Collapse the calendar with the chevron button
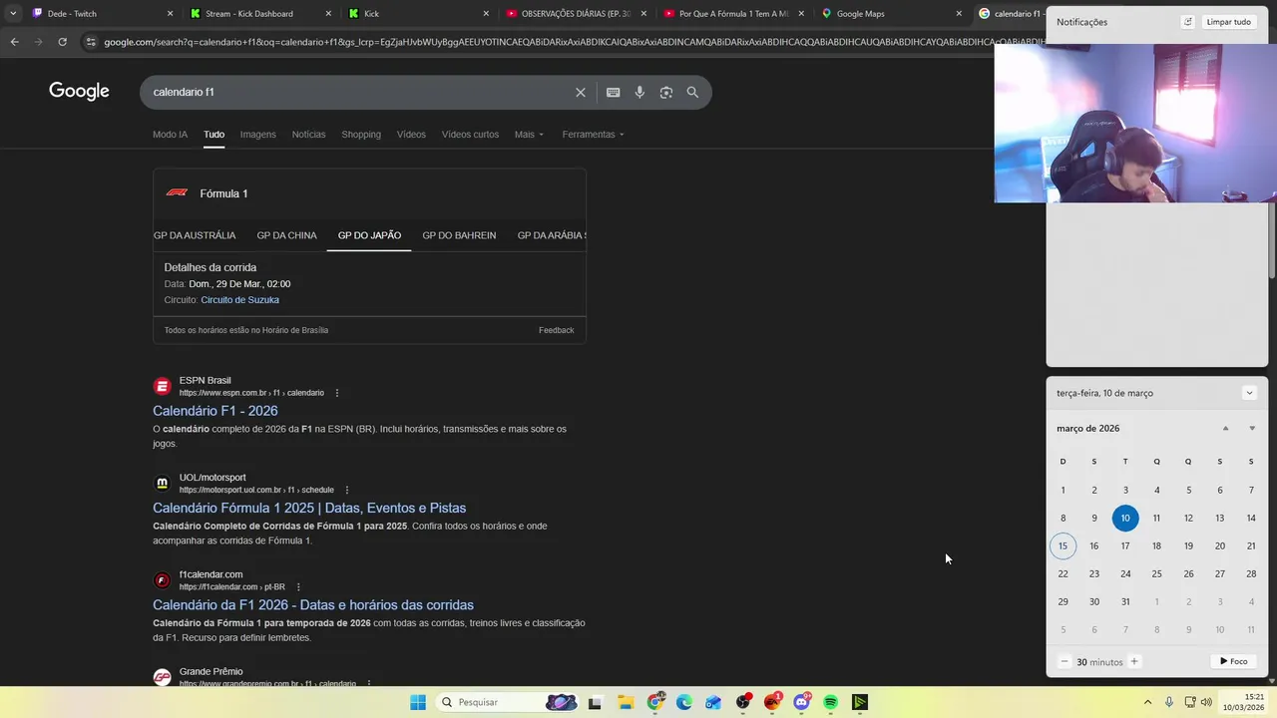The width and height of the screenshot is (1277, 718). coord(1249,393)
